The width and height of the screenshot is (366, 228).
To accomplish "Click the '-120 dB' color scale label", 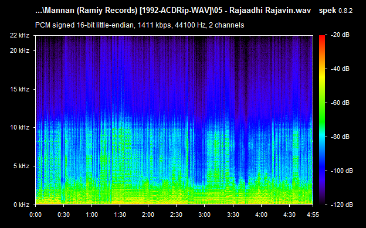I will click(342, 205).
